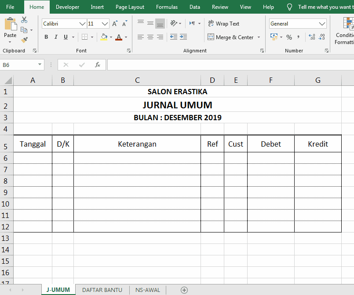Open the Name Box dropdown arrow

40,65
